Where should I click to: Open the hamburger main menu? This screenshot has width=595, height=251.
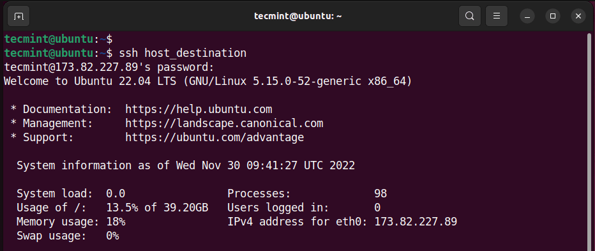click(x=496, y=17)
